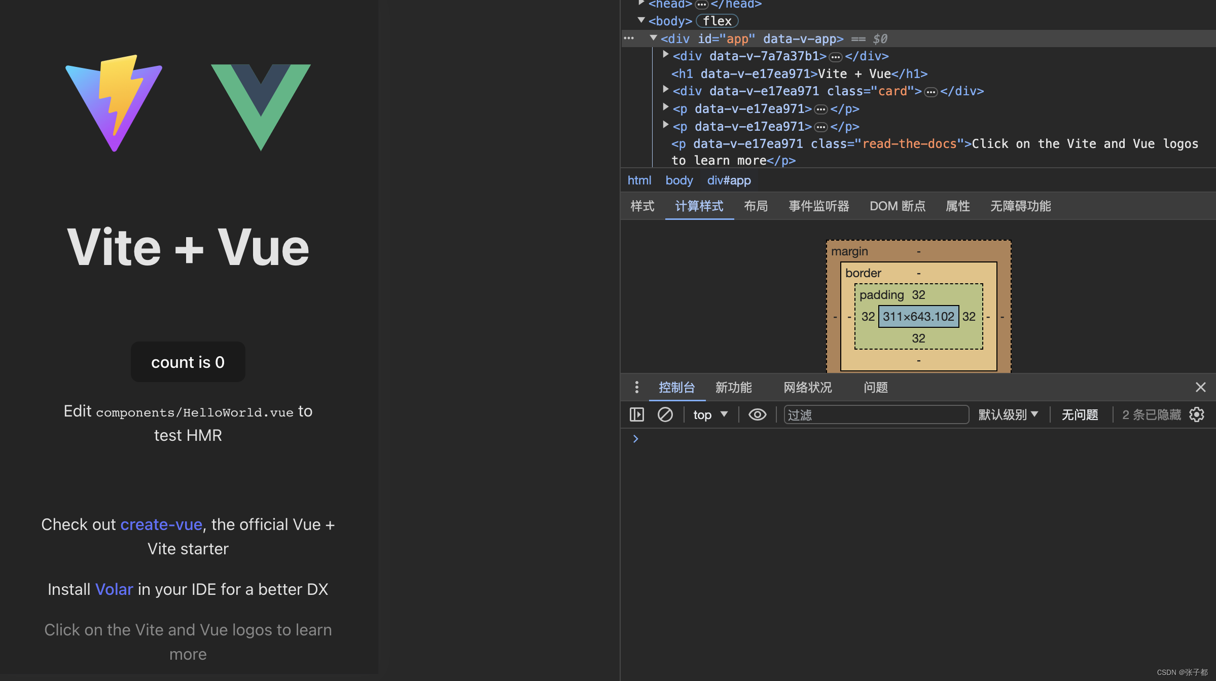Click the bottom padding value 32
The height and width of the screenshot is (681, 1216).
click(918, 338)
